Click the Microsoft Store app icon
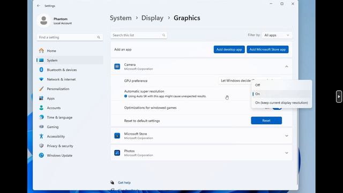 117,136
